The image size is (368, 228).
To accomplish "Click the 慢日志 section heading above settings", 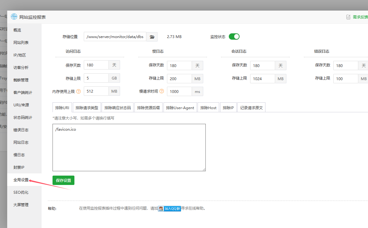I will point(158,51).
